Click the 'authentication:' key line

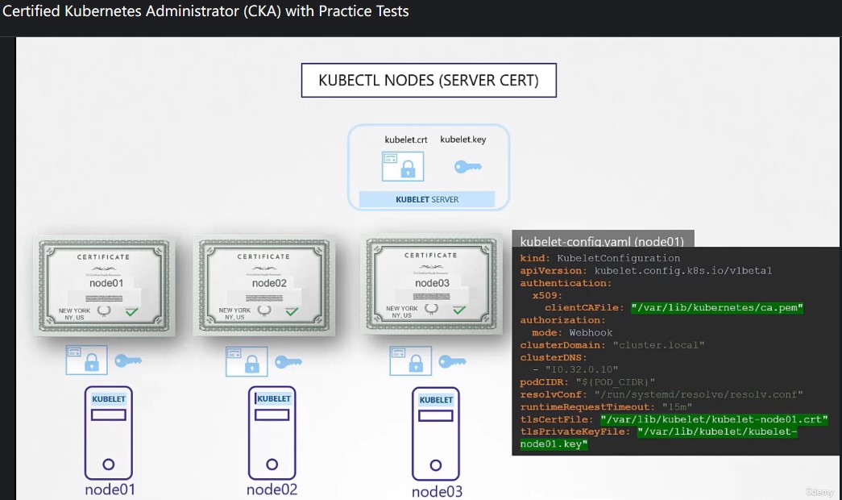tap(566, 283)
